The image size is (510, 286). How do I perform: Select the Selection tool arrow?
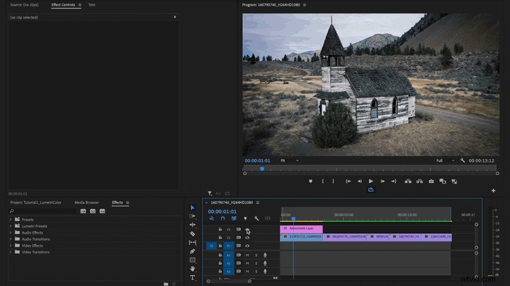[x=193, y=208]
